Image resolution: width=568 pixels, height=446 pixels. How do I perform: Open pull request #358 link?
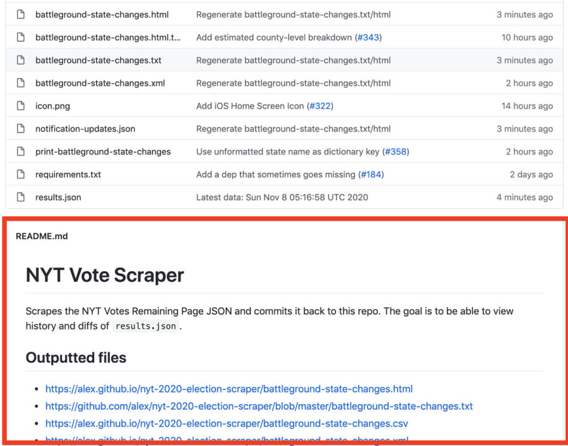[x=396, y=151]
